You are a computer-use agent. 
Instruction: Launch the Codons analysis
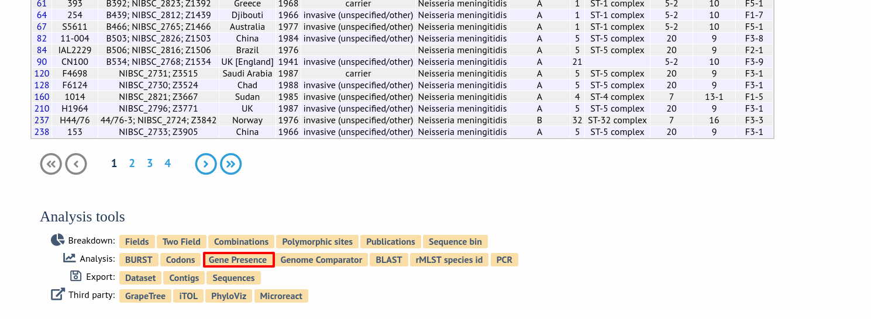(x=180, y=260)
